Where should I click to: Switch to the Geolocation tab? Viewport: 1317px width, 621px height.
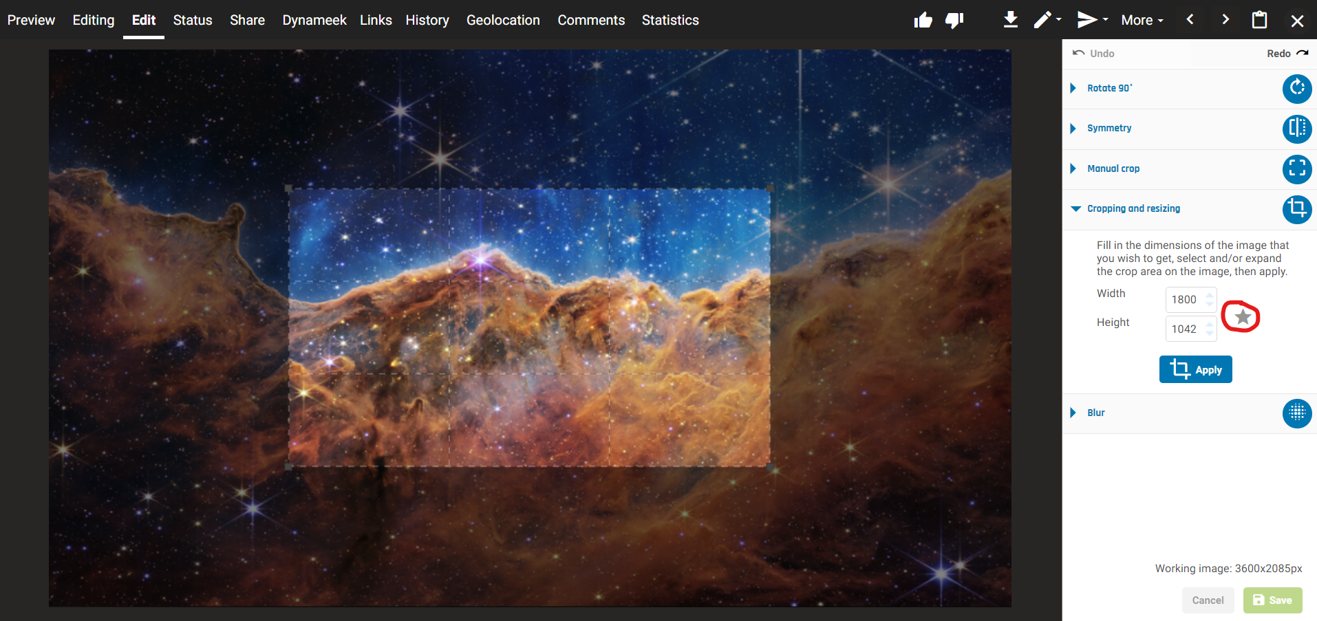click(x=503, y=21)
